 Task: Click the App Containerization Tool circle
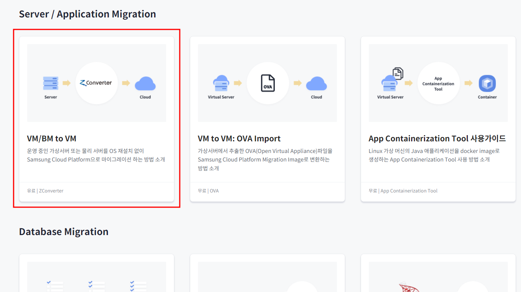click(438, 83)
